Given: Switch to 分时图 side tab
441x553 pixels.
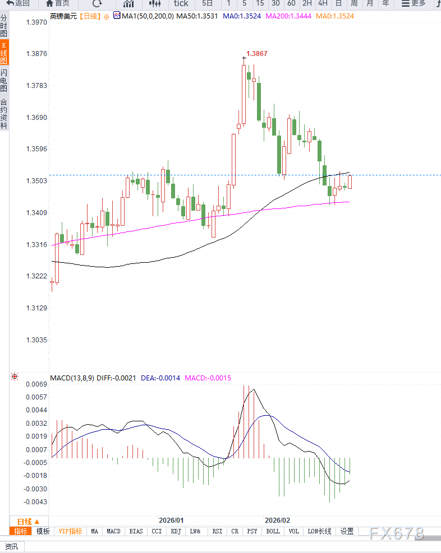Looking at the screenshot, I should (4, 26).
